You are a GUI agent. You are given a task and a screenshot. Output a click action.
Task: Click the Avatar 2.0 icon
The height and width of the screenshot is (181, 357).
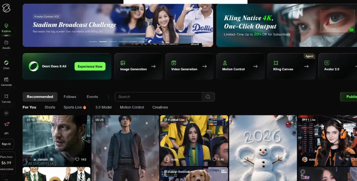coord(327,63)
